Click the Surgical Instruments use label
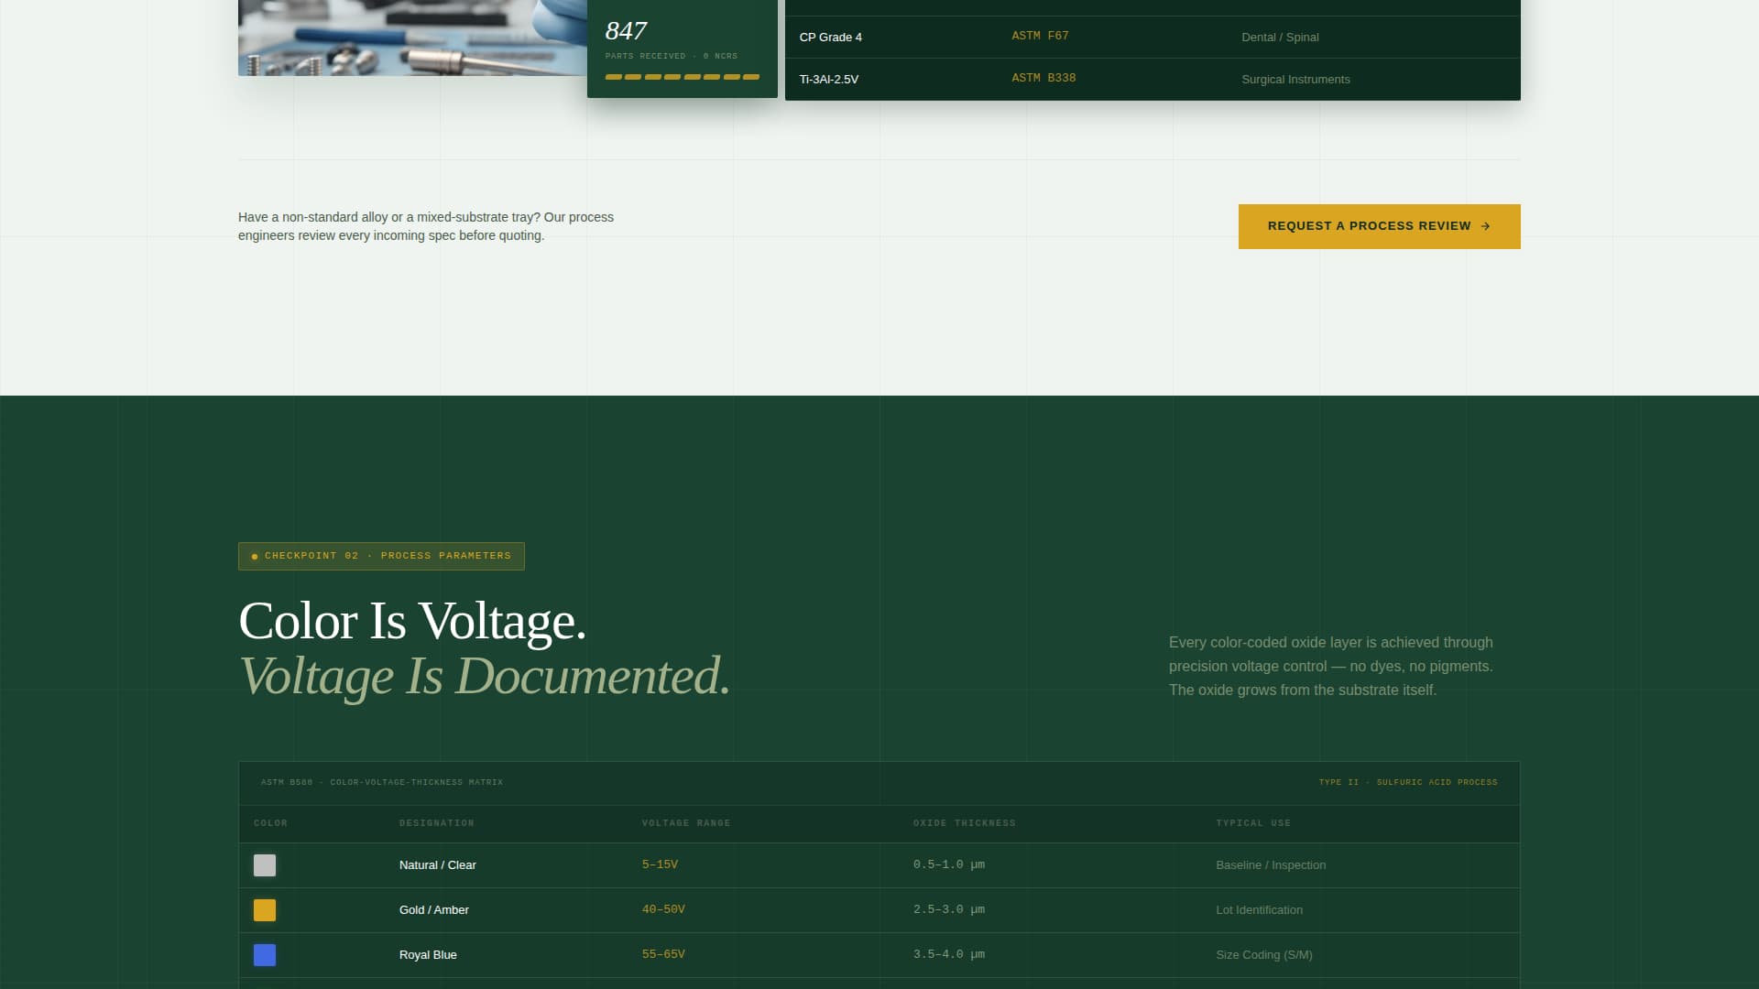The height and width of the screenshot is (989, 1759). click(x=1295, y=80)
